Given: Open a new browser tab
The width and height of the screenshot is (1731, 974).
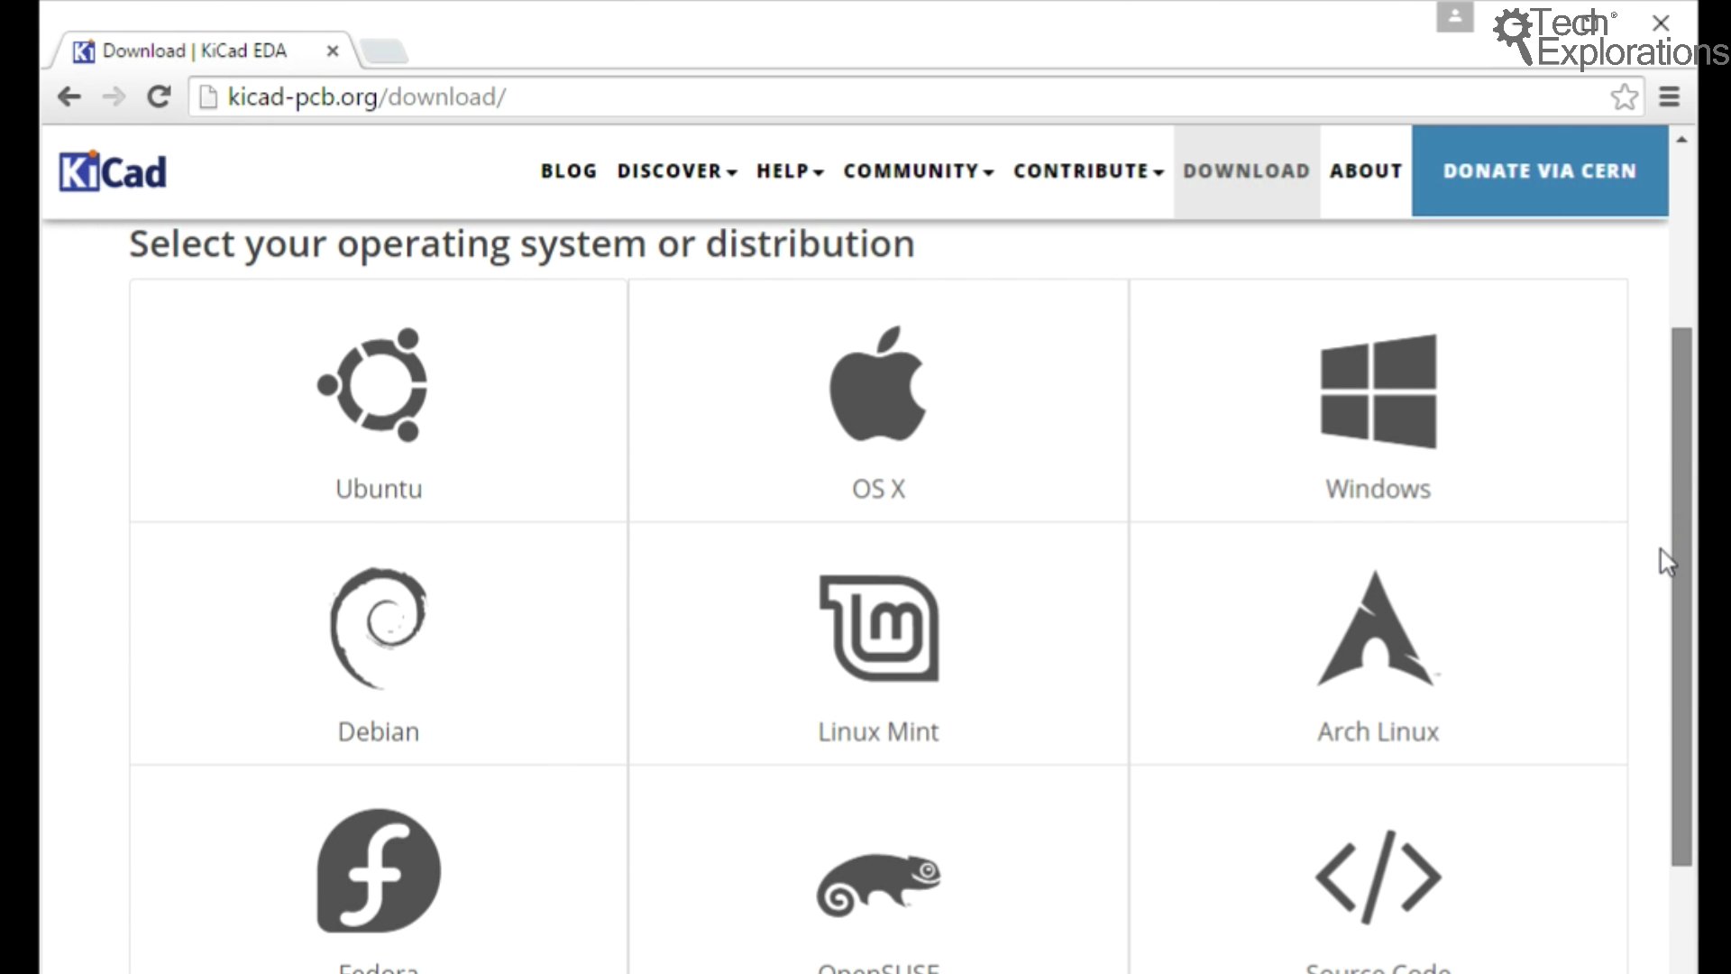Looking at the screenshot, I should click(x=384, y=51).
